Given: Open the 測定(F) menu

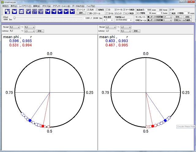Looking at the screenshot, I should pyautogui.click(x=6, y=6).
